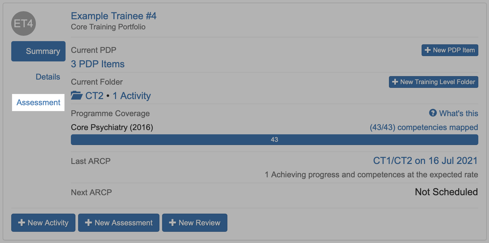Click plus icon on New PDP Item

point(427,50)
